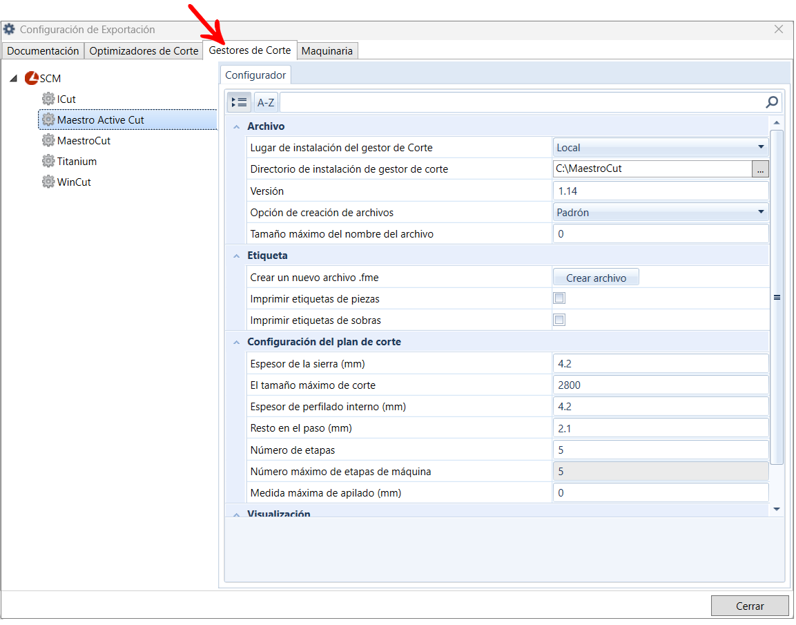796x625 pixels.
Task: Click the scroll up arrow in property grid
Action: pyautogui.click(x=777, y=123)
